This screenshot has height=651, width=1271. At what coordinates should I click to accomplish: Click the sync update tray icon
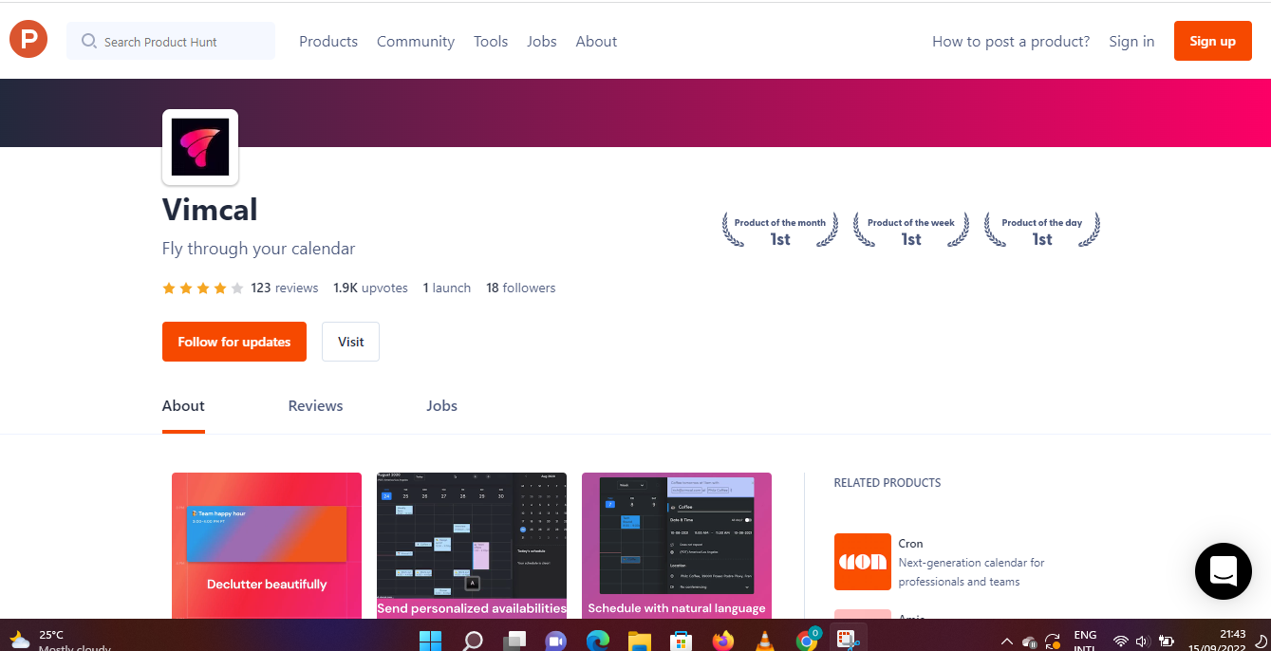pos(1053,642)
